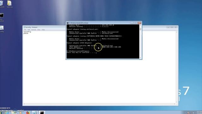Click the Command Prompt scroll up arrow
202x114 pixels.
(x=140, y=26)
